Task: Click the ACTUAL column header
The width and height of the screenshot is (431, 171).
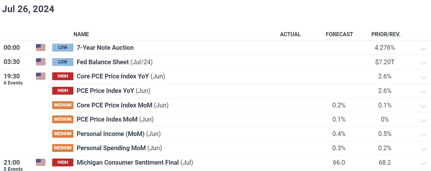Action: click(290, 34)
